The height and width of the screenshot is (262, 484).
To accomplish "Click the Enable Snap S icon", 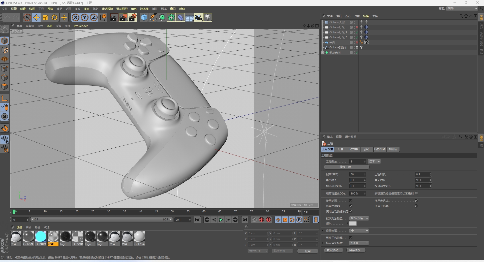I will click(5, 116).
